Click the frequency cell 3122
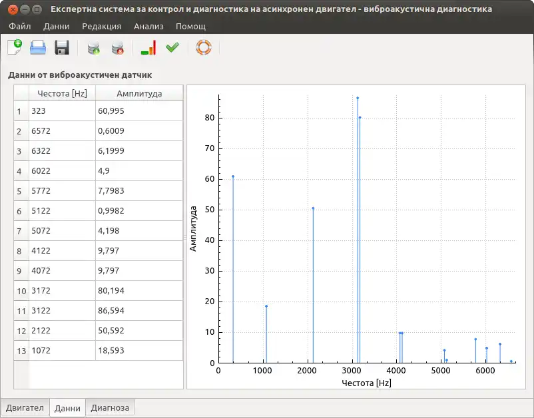 click(62, 311)
